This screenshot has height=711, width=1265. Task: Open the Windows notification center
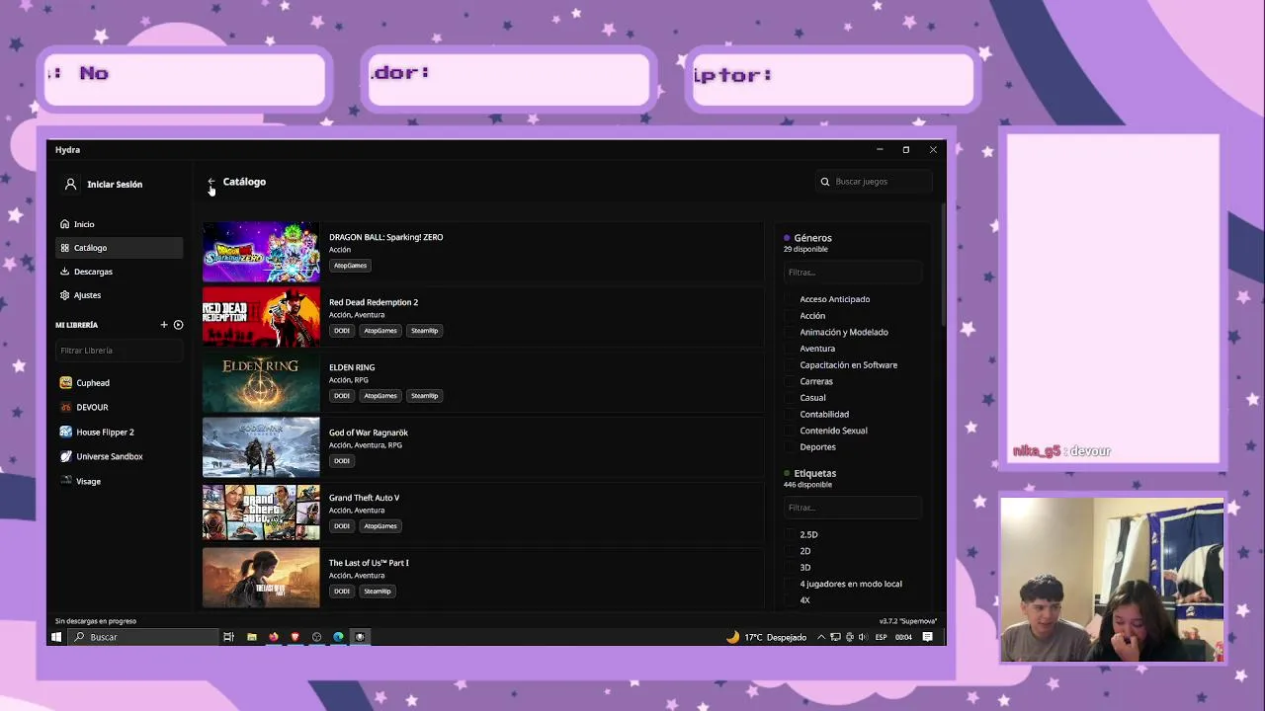click(x=928, y=637)
